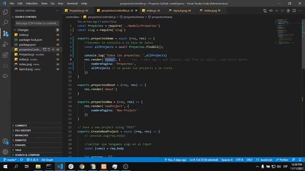The height and width of the screenshot is (171, 305).
Task: Click Open Changes icon in editor toolbar
Action: (265, 10)
